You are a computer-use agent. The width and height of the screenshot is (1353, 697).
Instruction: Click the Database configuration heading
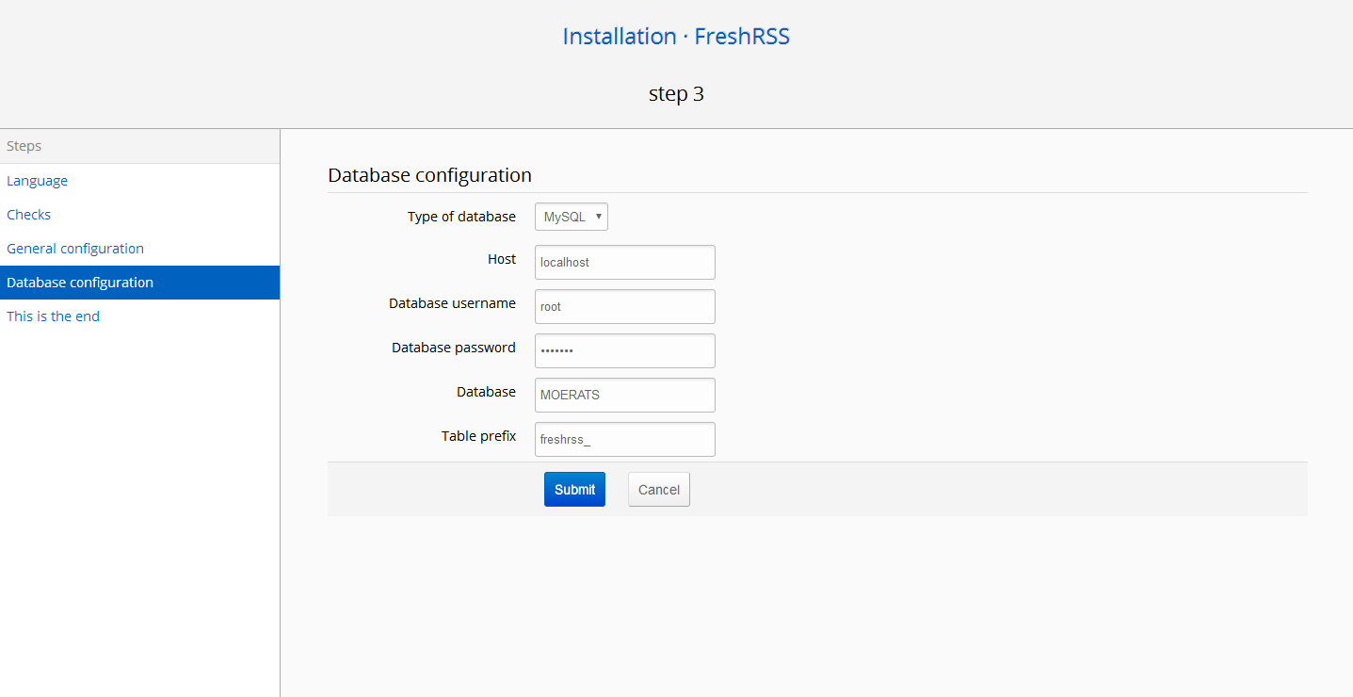(429, 175)
